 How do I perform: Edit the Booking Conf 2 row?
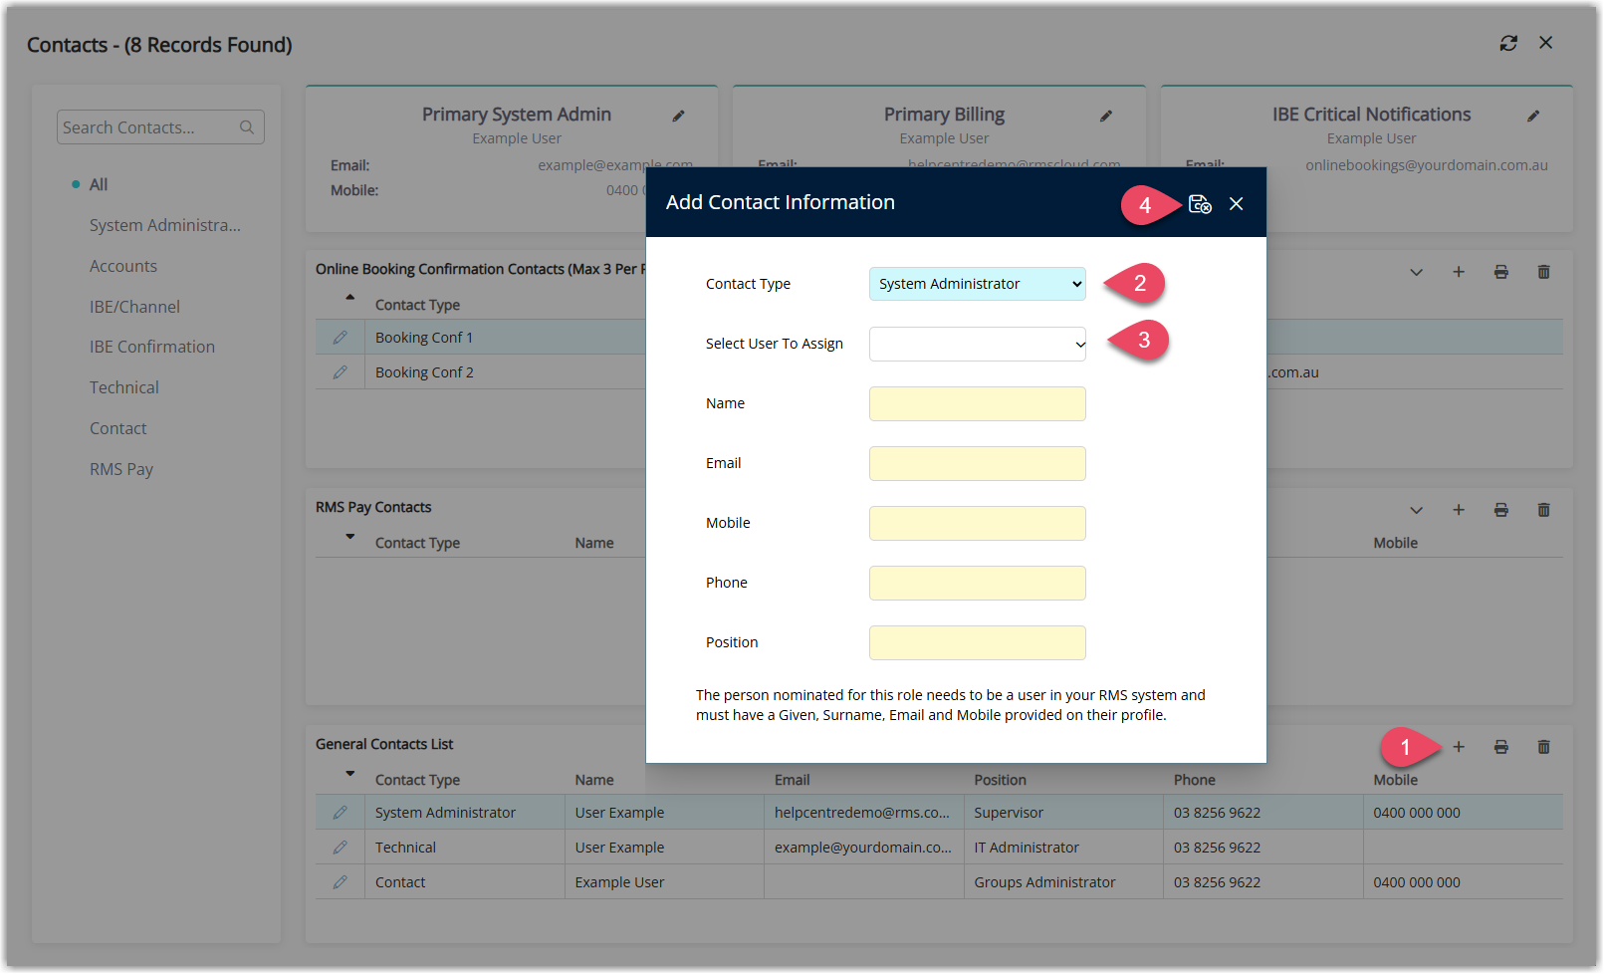coord(341,372)
